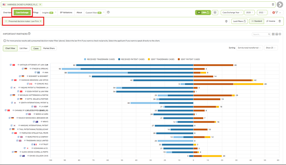Open external link icon for J A Kemp
The height and width of the screenshot is (165, 286).
click(32, 106)
